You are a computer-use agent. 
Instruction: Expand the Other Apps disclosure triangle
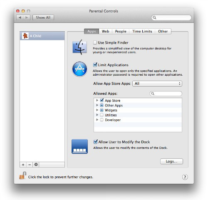tap(97, 105)
